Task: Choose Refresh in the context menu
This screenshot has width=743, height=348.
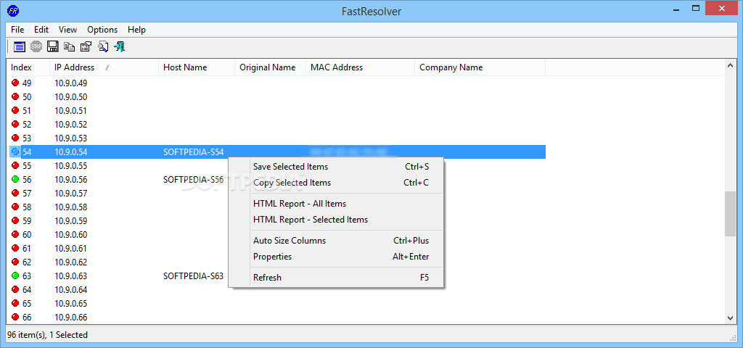Action: pos(336,278)
